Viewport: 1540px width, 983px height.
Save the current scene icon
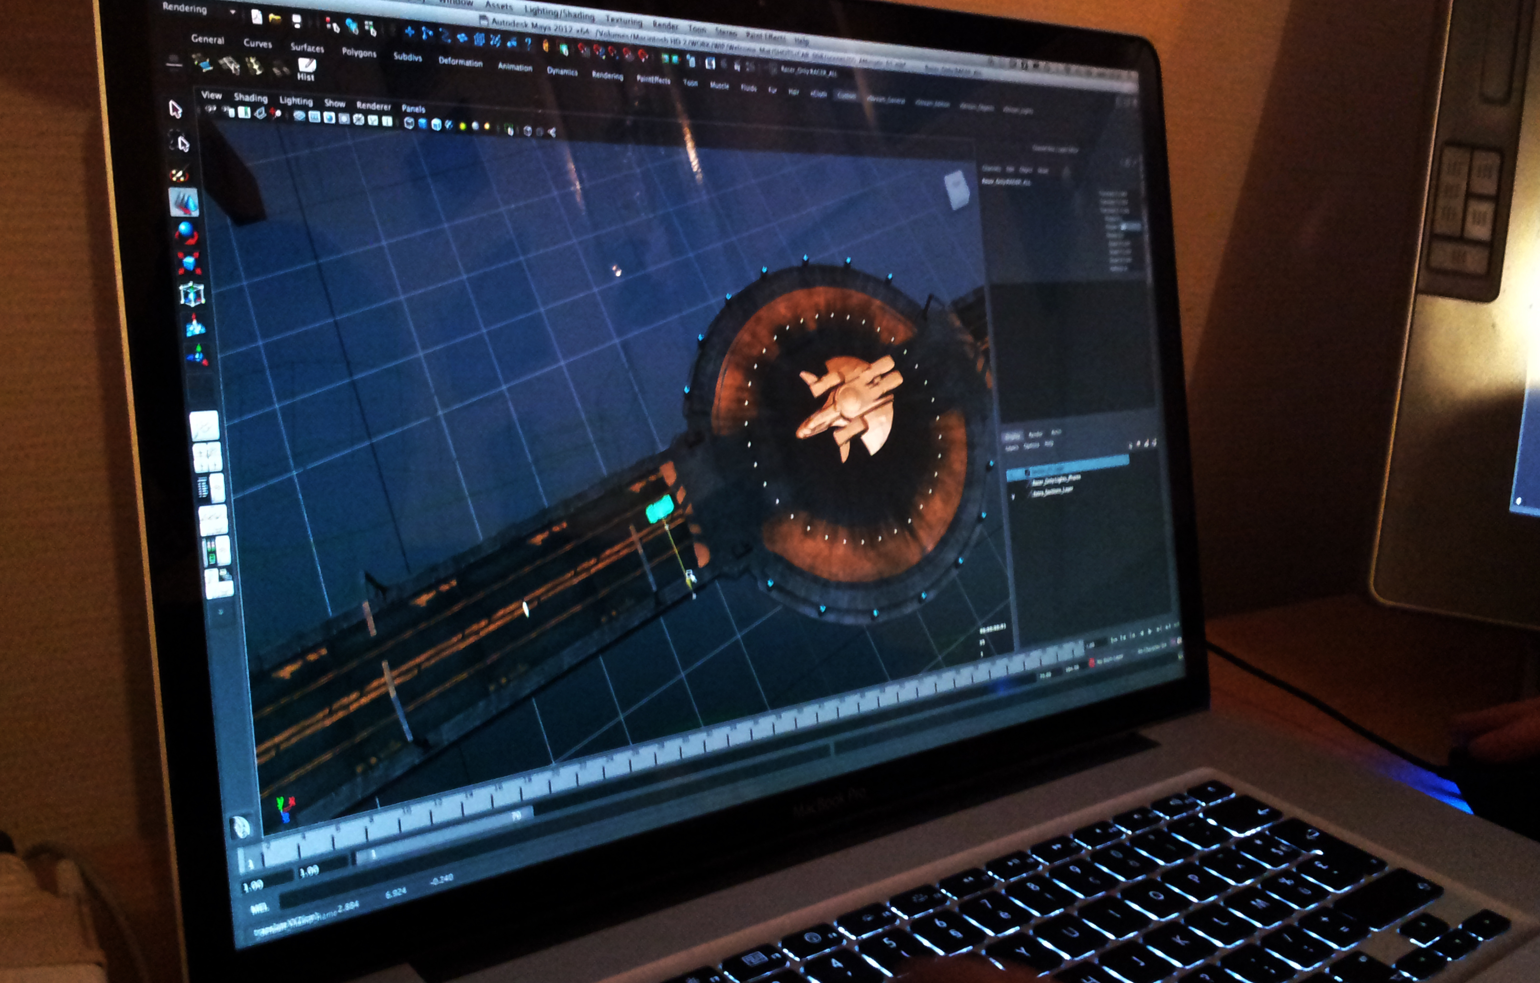[297, 22]
